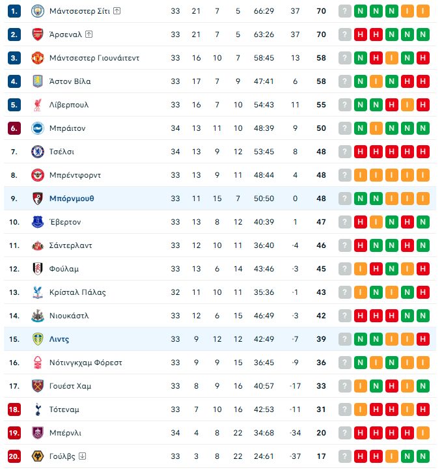Click the orange I form badge in Burnley's row

pos(423,433)
